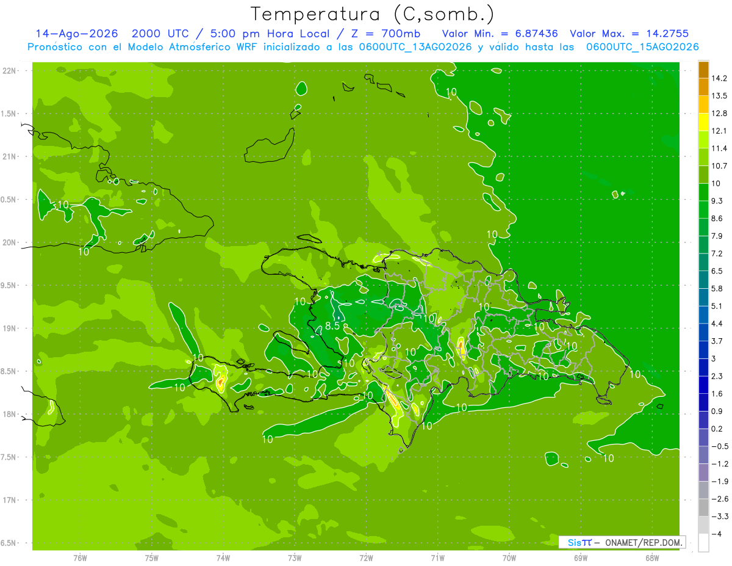Screen dimensions: 732x566
Task: Click the "18N" latitude axis label
Action: pos(10,414)
